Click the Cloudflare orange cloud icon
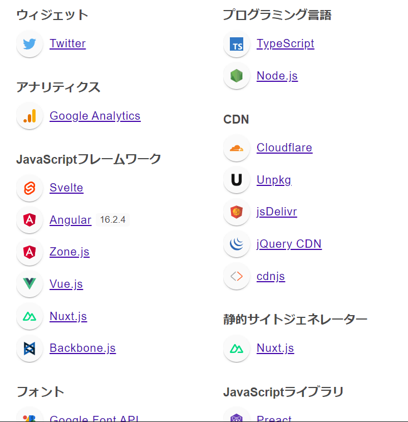408x422 pixels. click(x=237, y=148)
